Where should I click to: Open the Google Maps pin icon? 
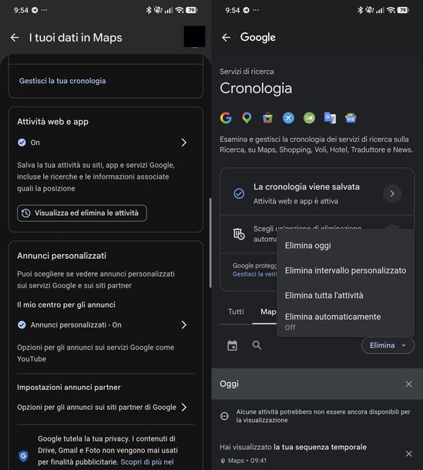click(x=247, y=118)
